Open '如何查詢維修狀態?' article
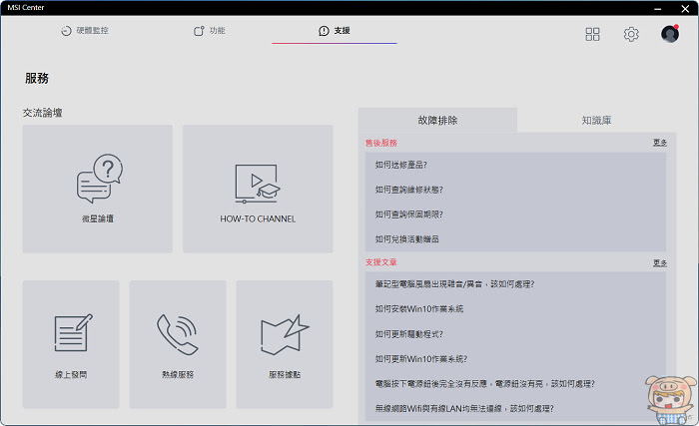This screenshot has height=426, width=699. tap(409, 190)
